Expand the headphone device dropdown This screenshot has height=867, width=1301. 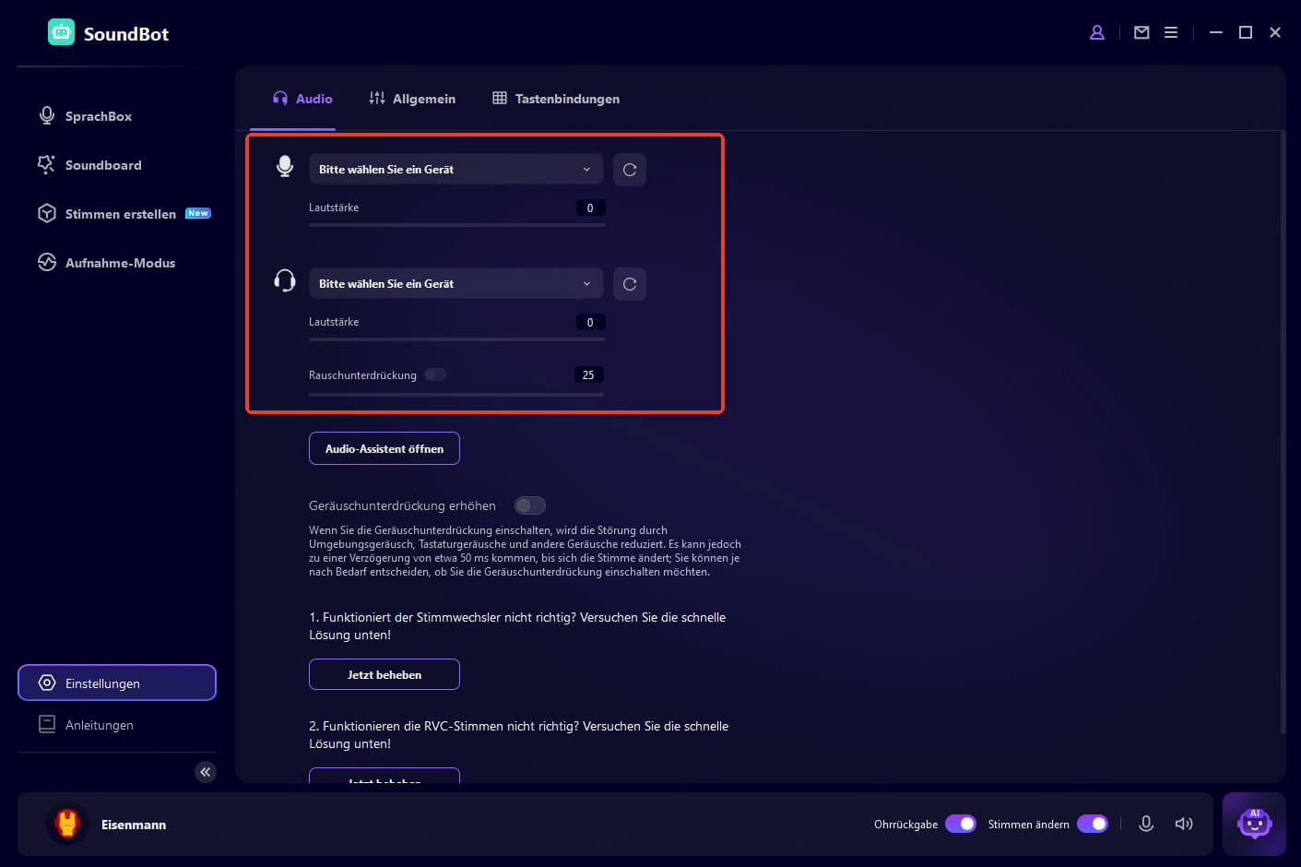tap(455, 284)
